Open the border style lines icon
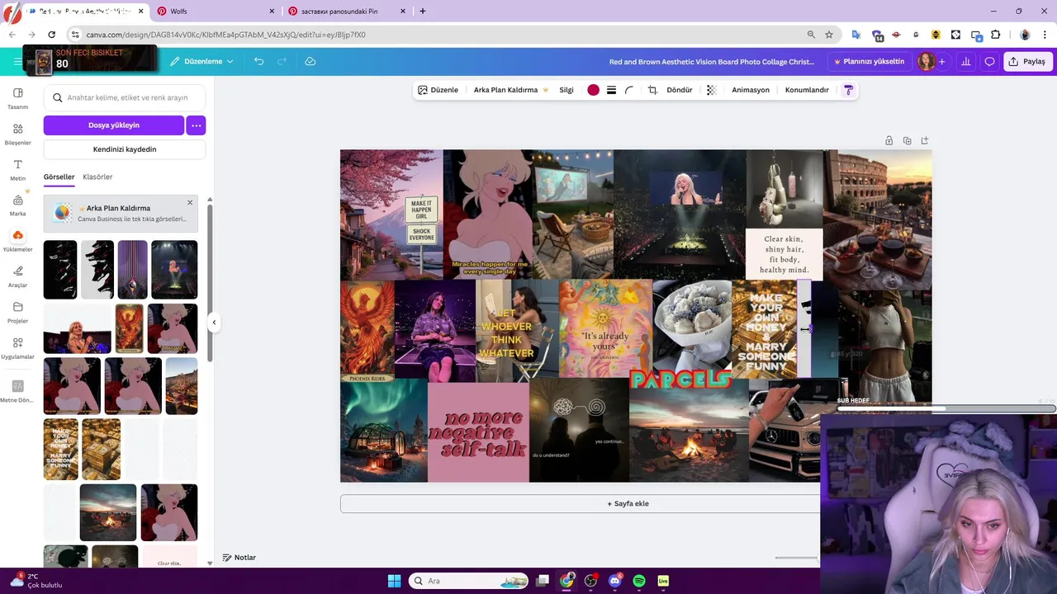The width and height of the screenshot is (1057, 594). point(611,90)
